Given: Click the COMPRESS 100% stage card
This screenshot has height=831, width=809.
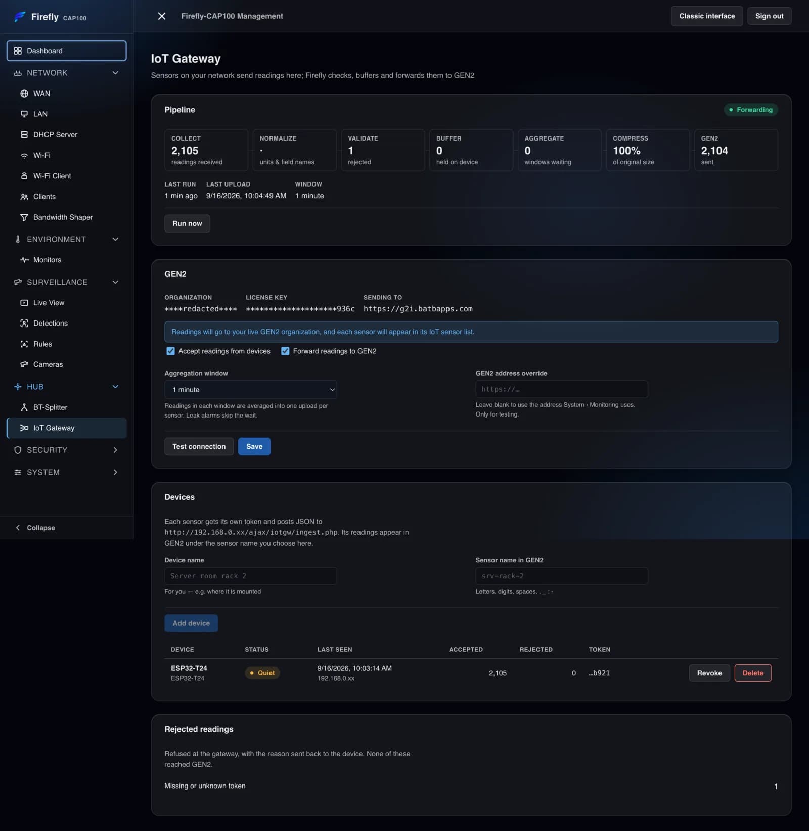Looking at the screenshot, I should coord(648,150).
